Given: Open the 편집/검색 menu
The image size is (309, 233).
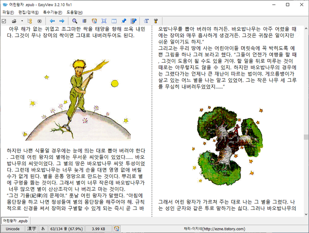Looking at the screenshot, I should tap(28, 12).
